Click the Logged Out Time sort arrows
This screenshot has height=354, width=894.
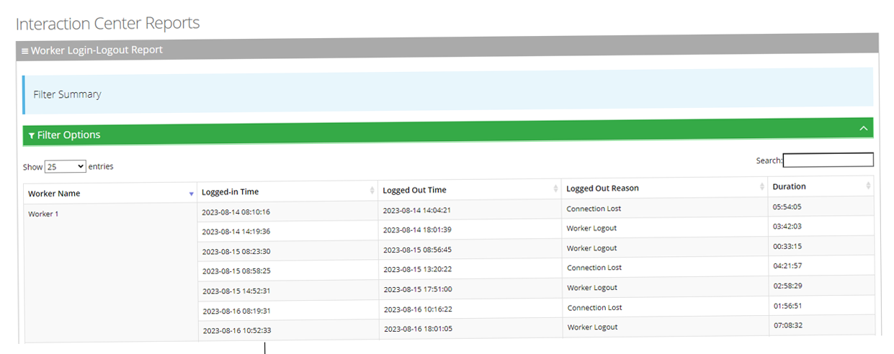point(555,189)
